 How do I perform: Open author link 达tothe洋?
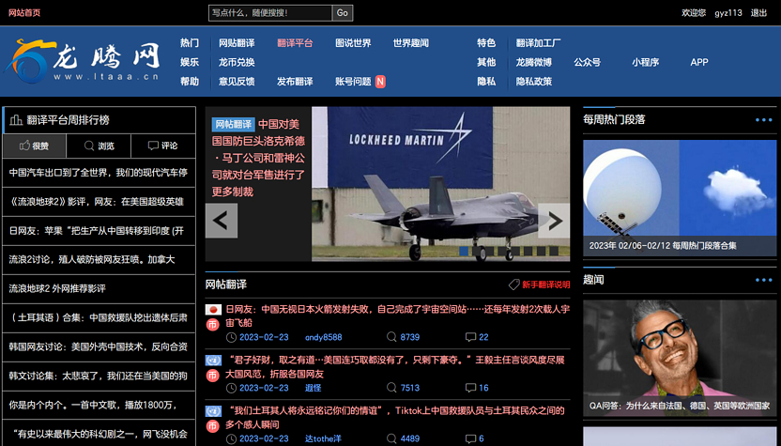click(323, 438)
